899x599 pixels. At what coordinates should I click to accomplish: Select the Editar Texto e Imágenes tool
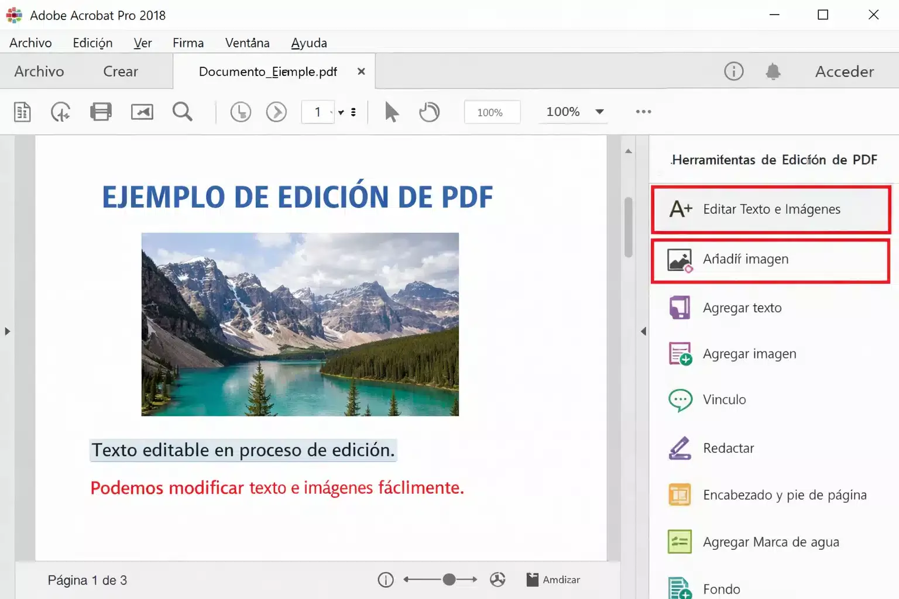tap(770, 209)
